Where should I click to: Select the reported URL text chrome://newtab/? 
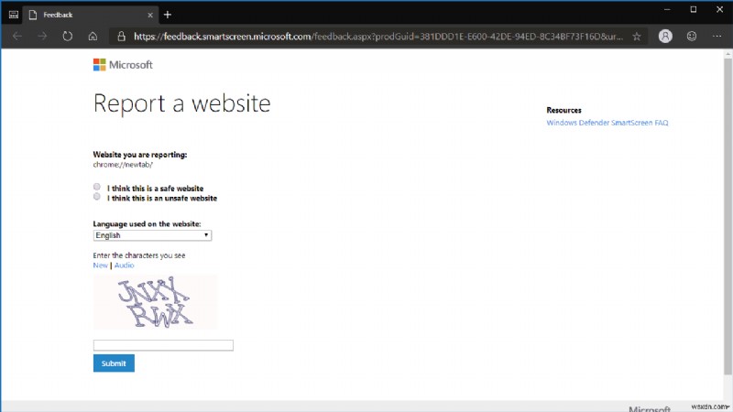[123, 165]
